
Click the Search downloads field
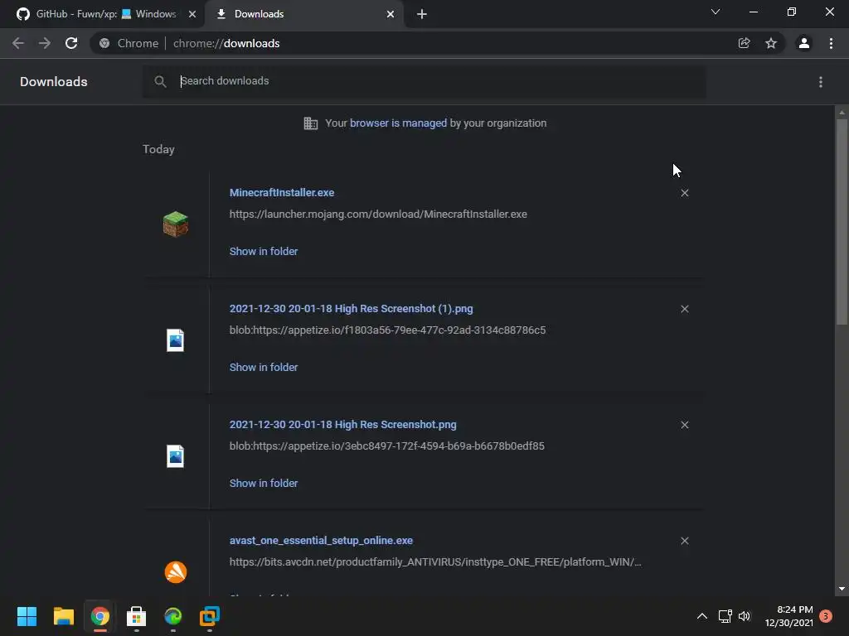tap(424, 82)
